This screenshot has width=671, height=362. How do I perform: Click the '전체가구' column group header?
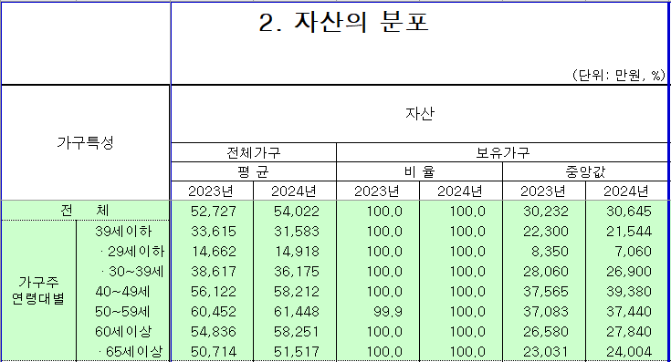pyautogui.click(x=254, y=152)
